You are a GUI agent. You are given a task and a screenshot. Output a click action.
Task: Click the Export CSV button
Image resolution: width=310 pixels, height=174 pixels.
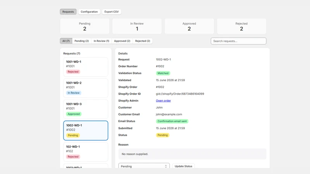[x=112, y=12]
